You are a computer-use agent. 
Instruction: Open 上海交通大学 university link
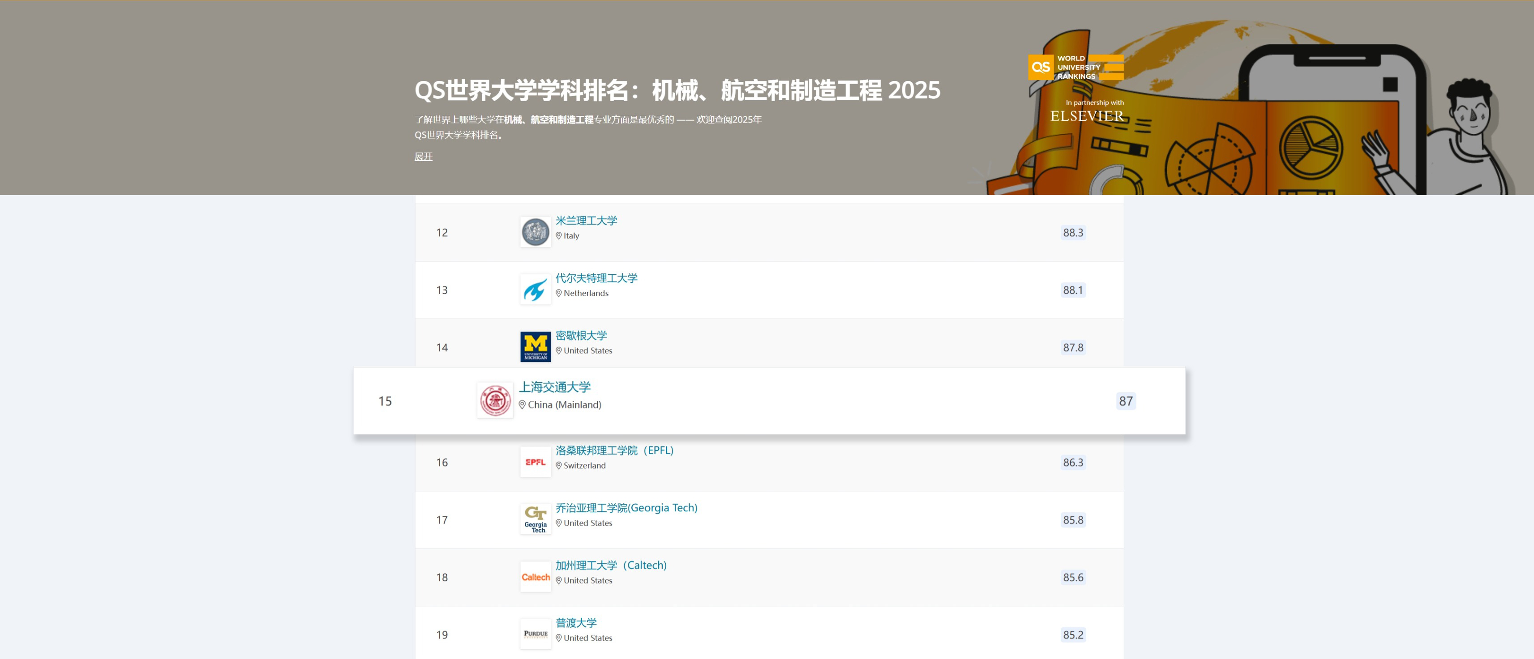coord(554,387)
